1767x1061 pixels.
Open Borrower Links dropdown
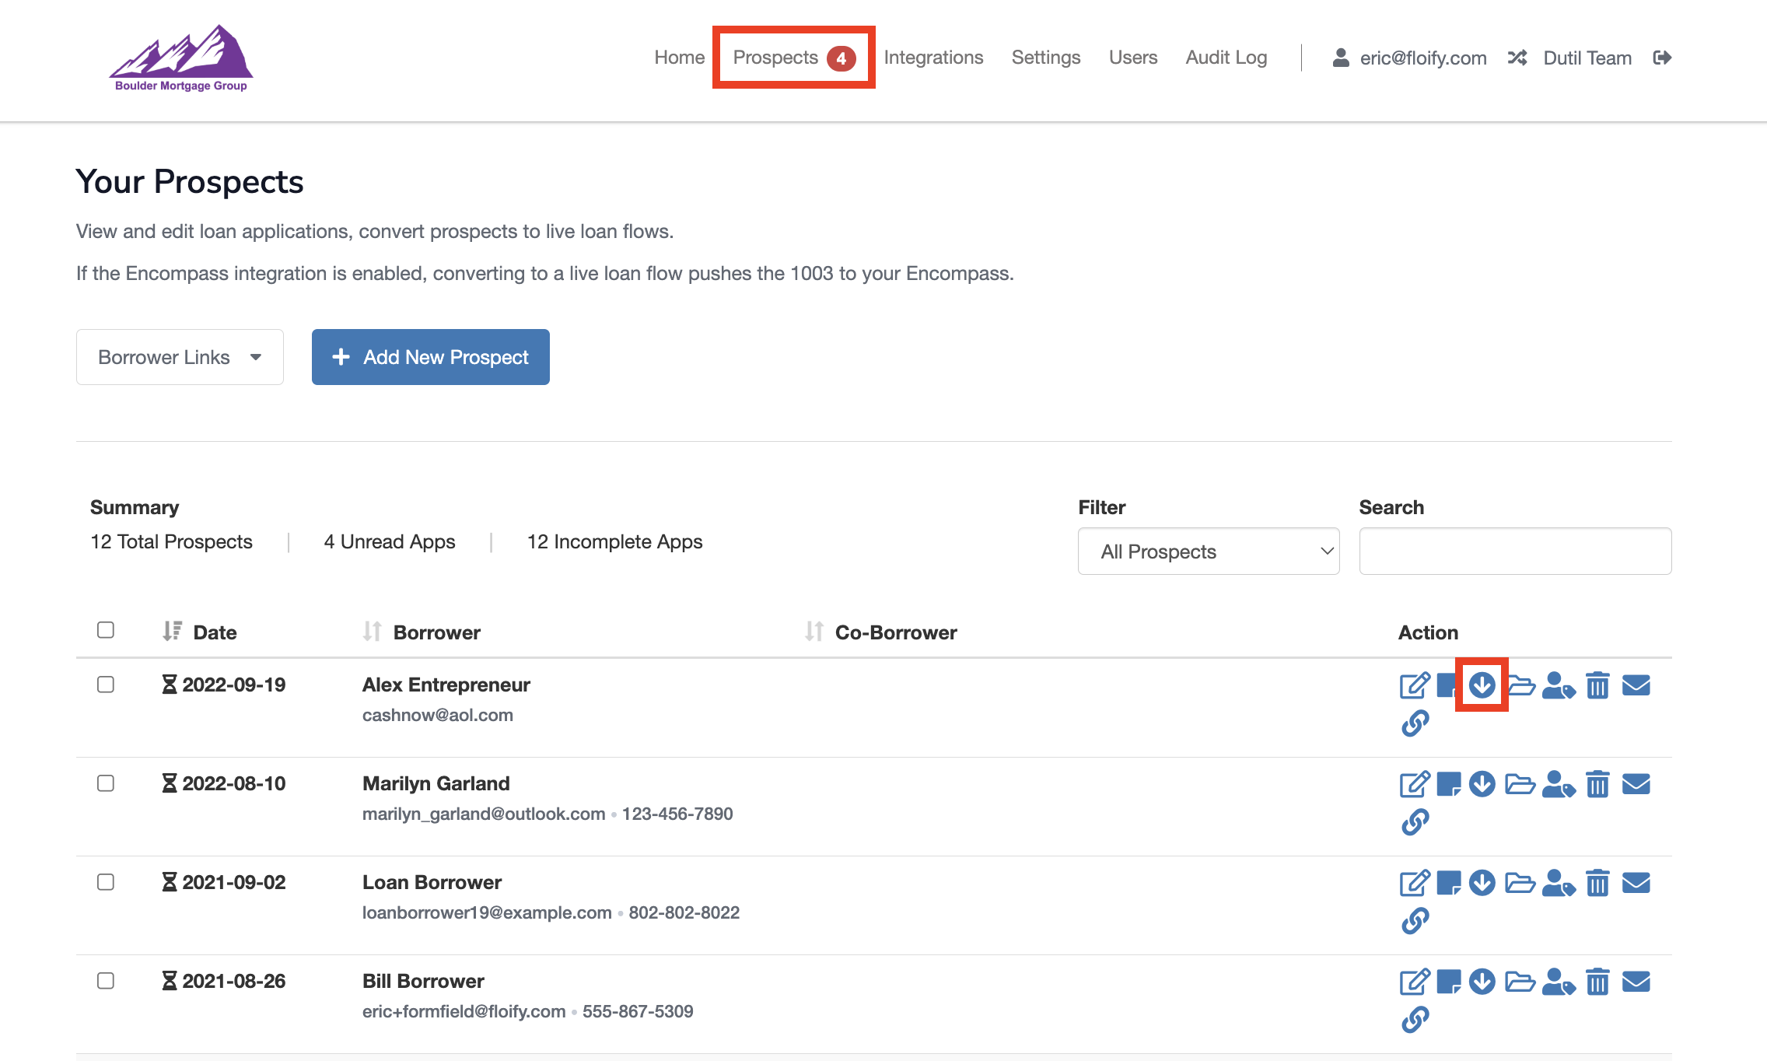(180, 357)
